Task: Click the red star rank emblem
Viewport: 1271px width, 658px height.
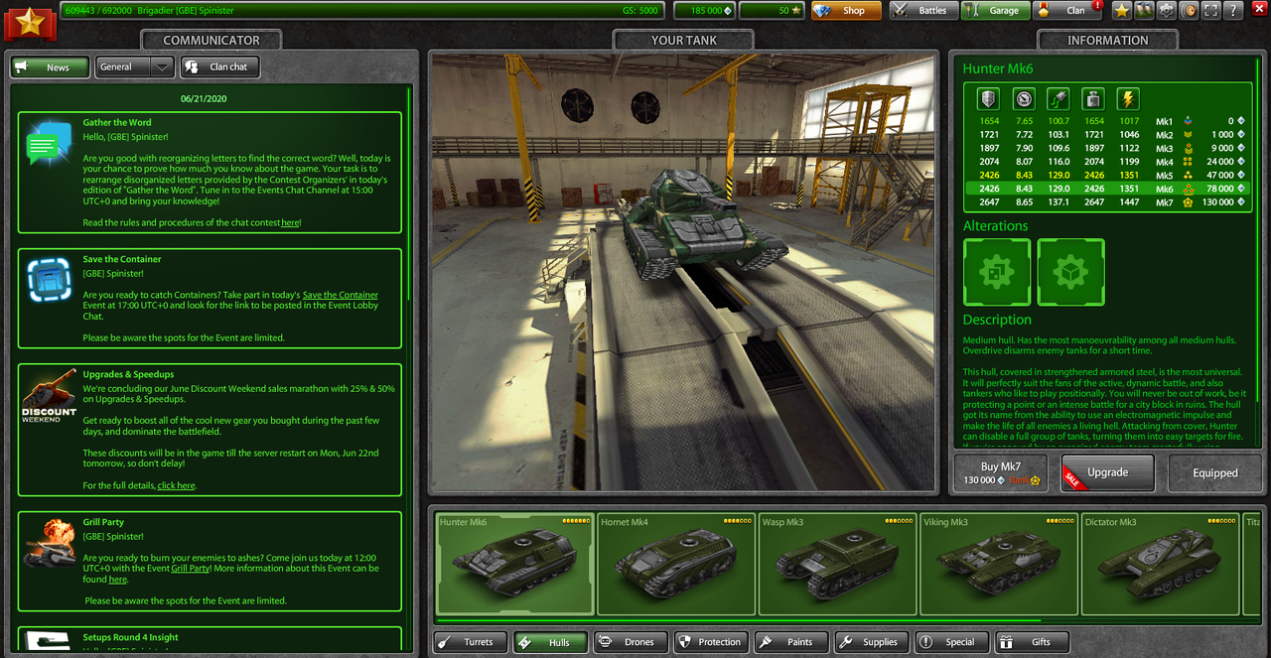Action: (30, 21)
